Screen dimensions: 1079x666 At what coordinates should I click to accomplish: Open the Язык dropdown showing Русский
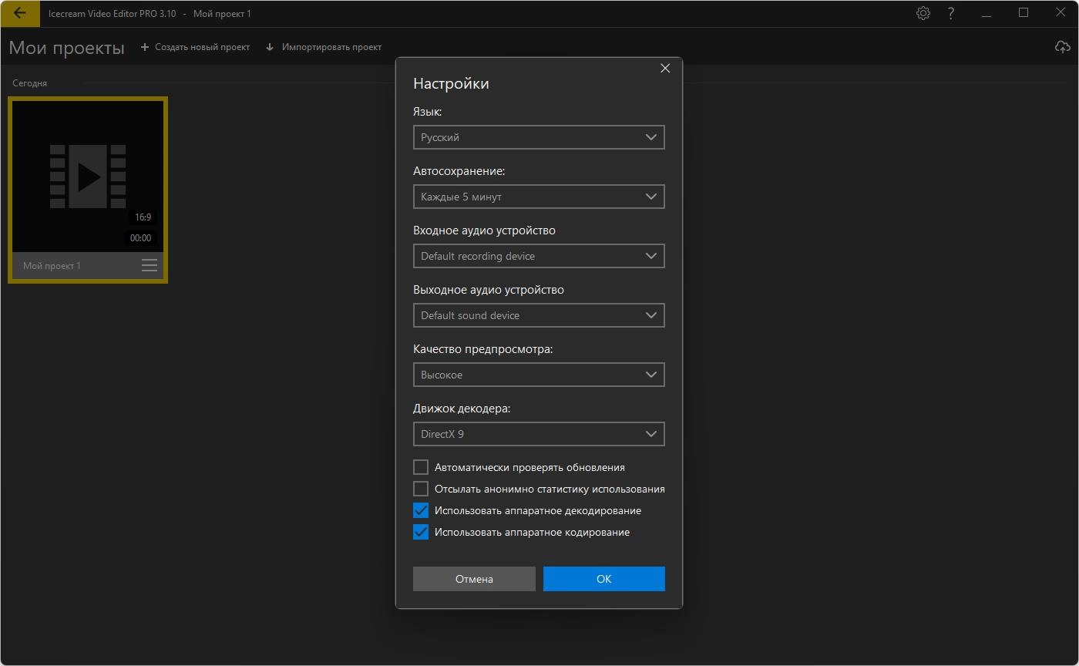click(538, 137)
